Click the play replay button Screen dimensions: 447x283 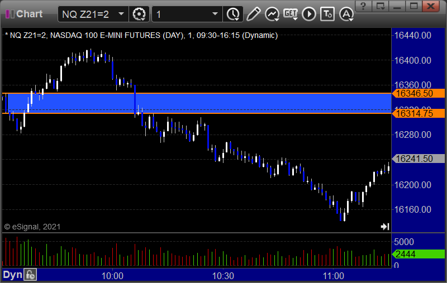pos(309,15)
